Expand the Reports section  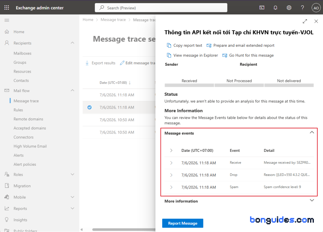73,208
